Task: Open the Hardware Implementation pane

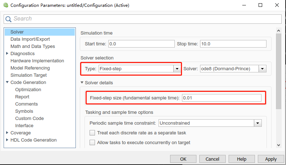Action: tap(37, 61)
